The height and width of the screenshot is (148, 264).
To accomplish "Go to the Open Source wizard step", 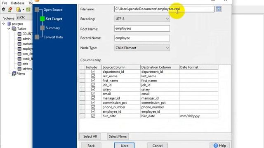I will tap(53, 10).
